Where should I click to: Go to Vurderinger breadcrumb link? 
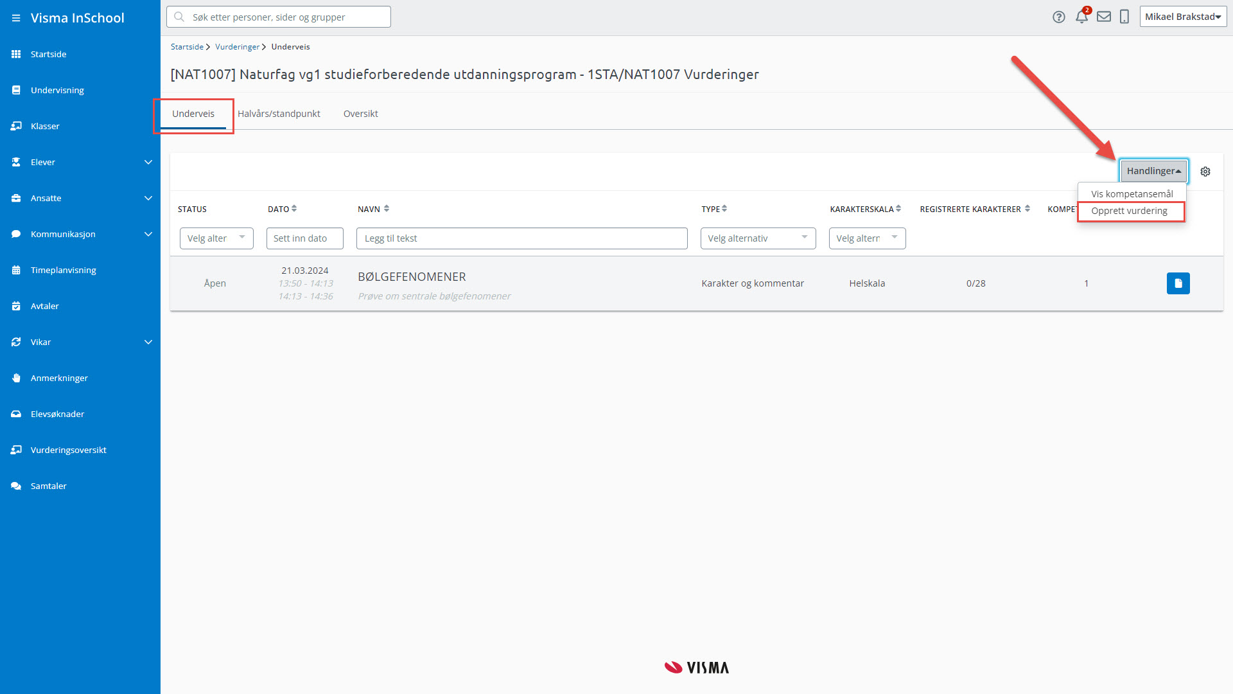[237, 47]
